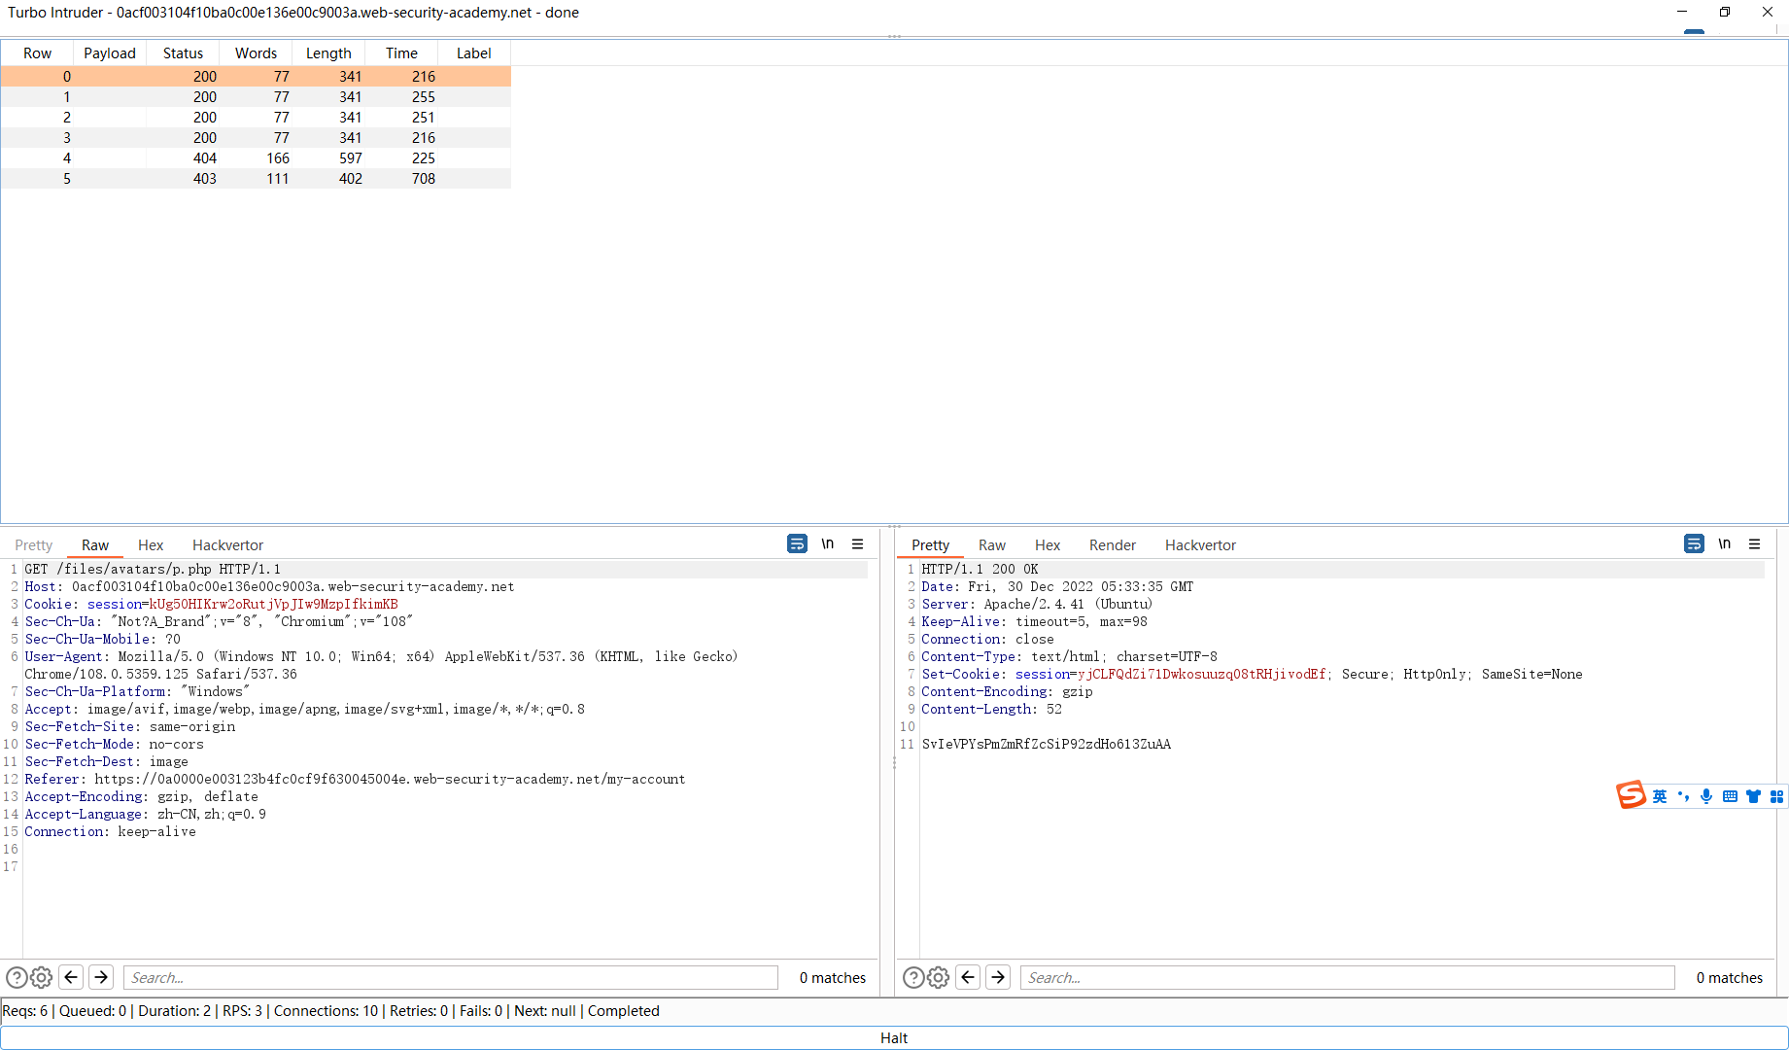1789x1050 pixels.
Task: Switch response view to Hex tab
Action: click(1048, 544)
